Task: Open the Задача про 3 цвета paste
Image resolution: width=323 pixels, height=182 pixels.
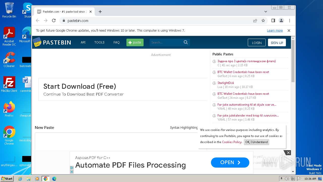Action: [247, 61]
